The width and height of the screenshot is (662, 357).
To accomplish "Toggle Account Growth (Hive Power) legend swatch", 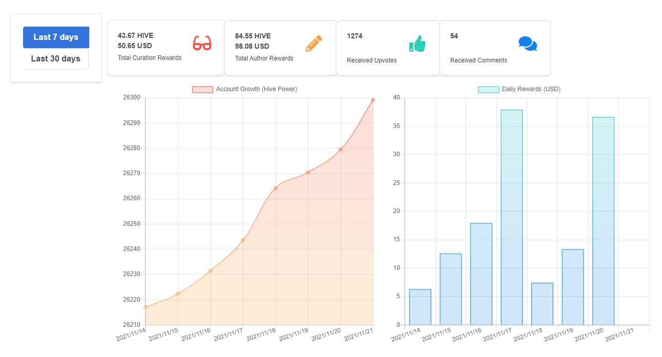I will (203, 89).
